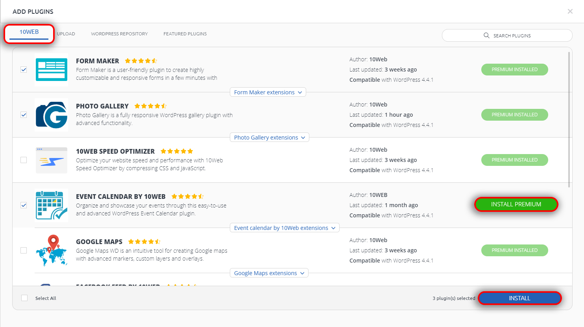
Task: Click the Google Maps plugin icon
Action: pos(52,250)
